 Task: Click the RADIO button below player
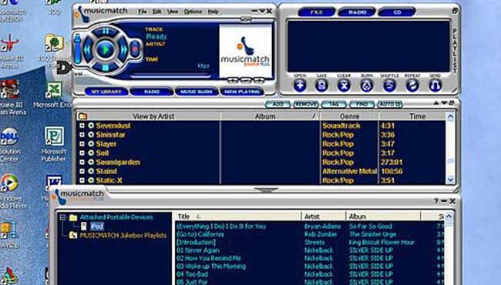[152, 92]
